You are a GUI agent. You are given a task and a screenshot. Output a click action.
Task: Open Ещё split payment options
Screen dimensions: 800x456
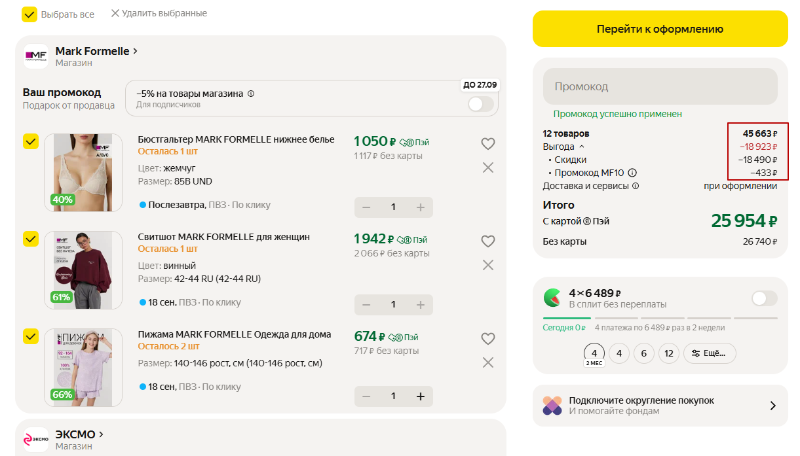click(710, 353)
